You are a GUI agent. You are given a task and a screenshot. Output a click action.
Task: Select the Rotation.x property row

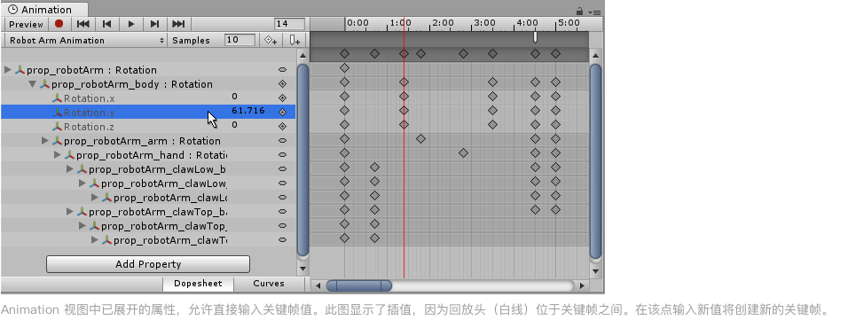coord(148,98)
